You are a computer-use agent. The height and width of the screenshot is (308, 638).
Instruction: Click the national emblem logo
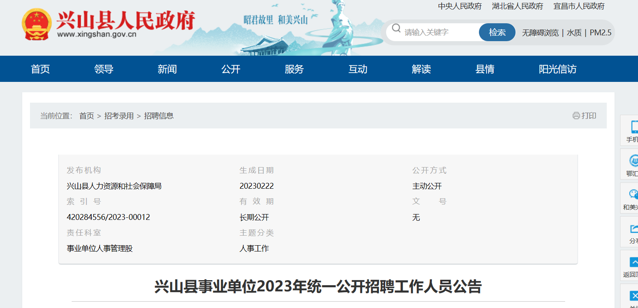36,25
